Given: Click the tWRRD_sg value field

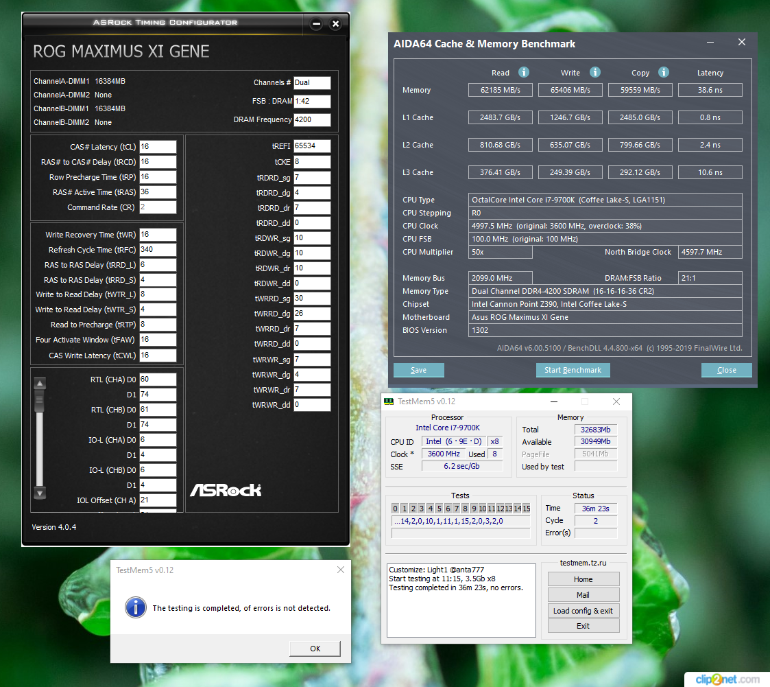Looking at the screenshot, I should point(313,299).
